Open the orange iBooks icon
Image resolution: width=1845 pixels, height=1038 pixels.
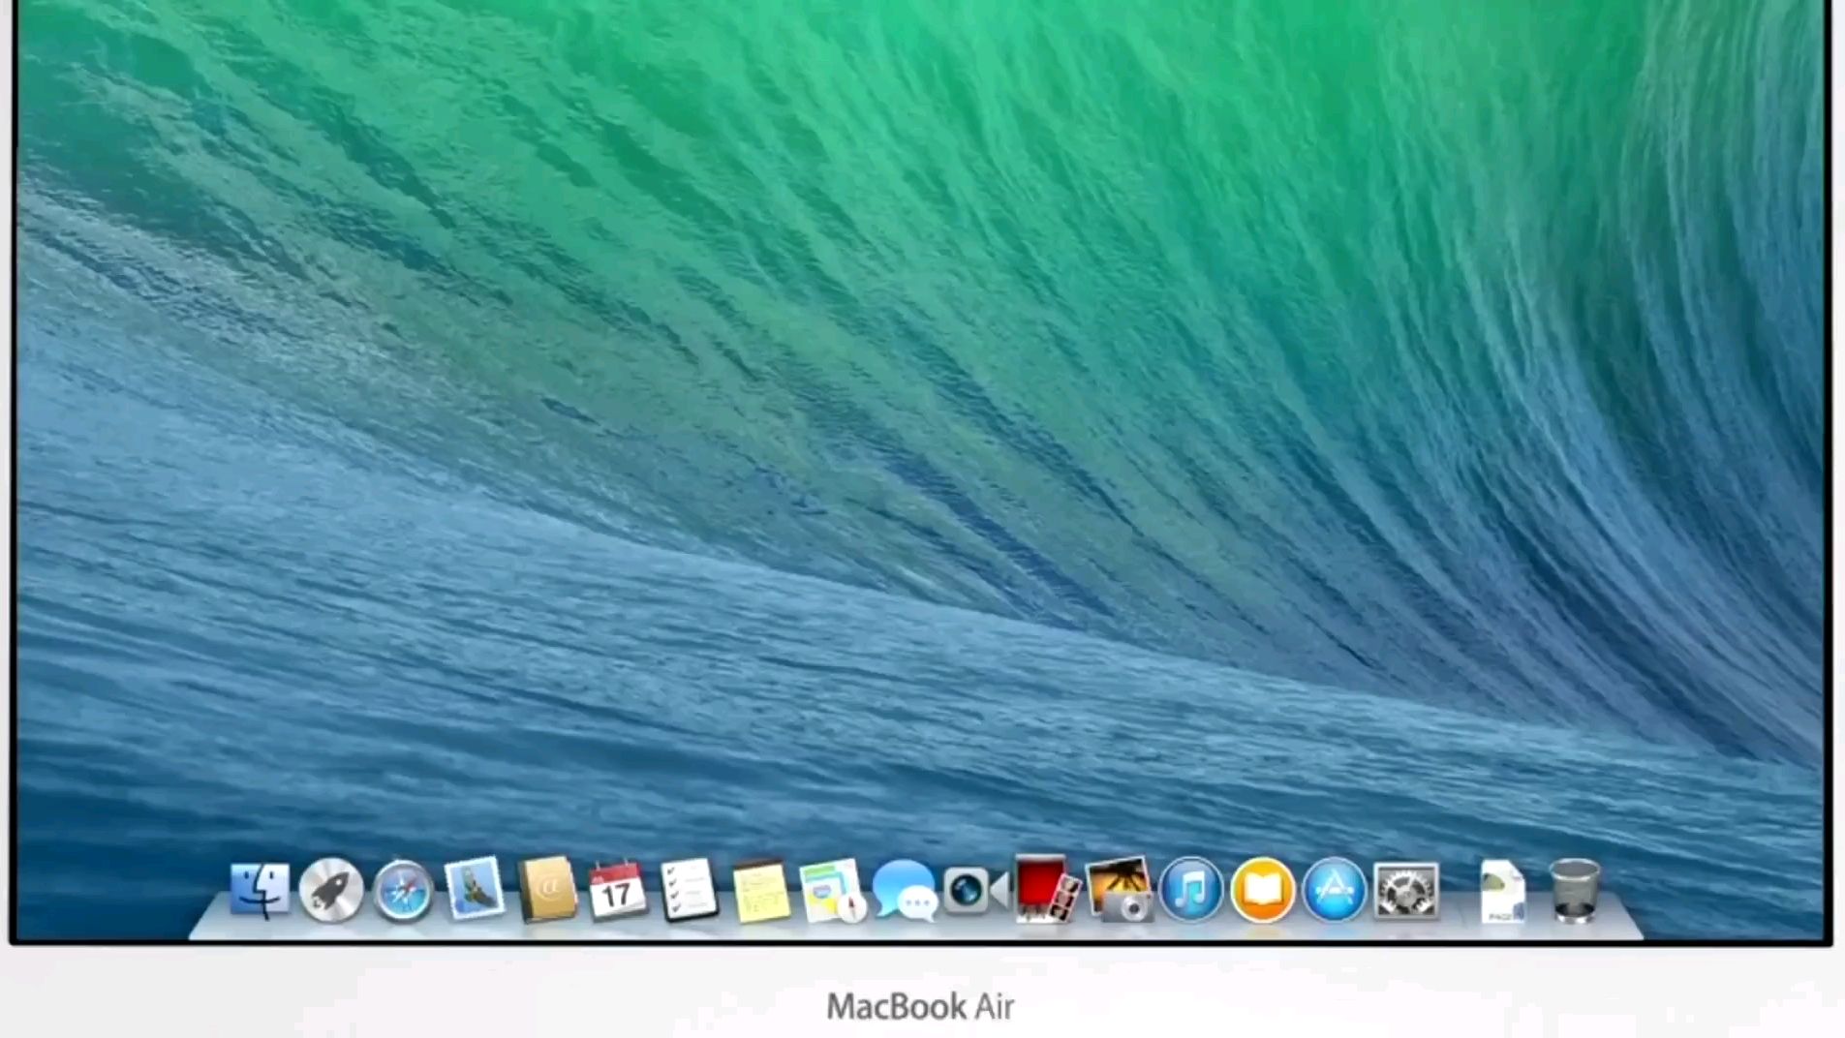(1263, 890)
